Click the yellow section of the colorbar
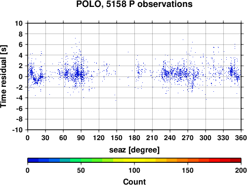The width and height of the screenshot is (247, 185). pyautogui.click(x=134, y=160)
